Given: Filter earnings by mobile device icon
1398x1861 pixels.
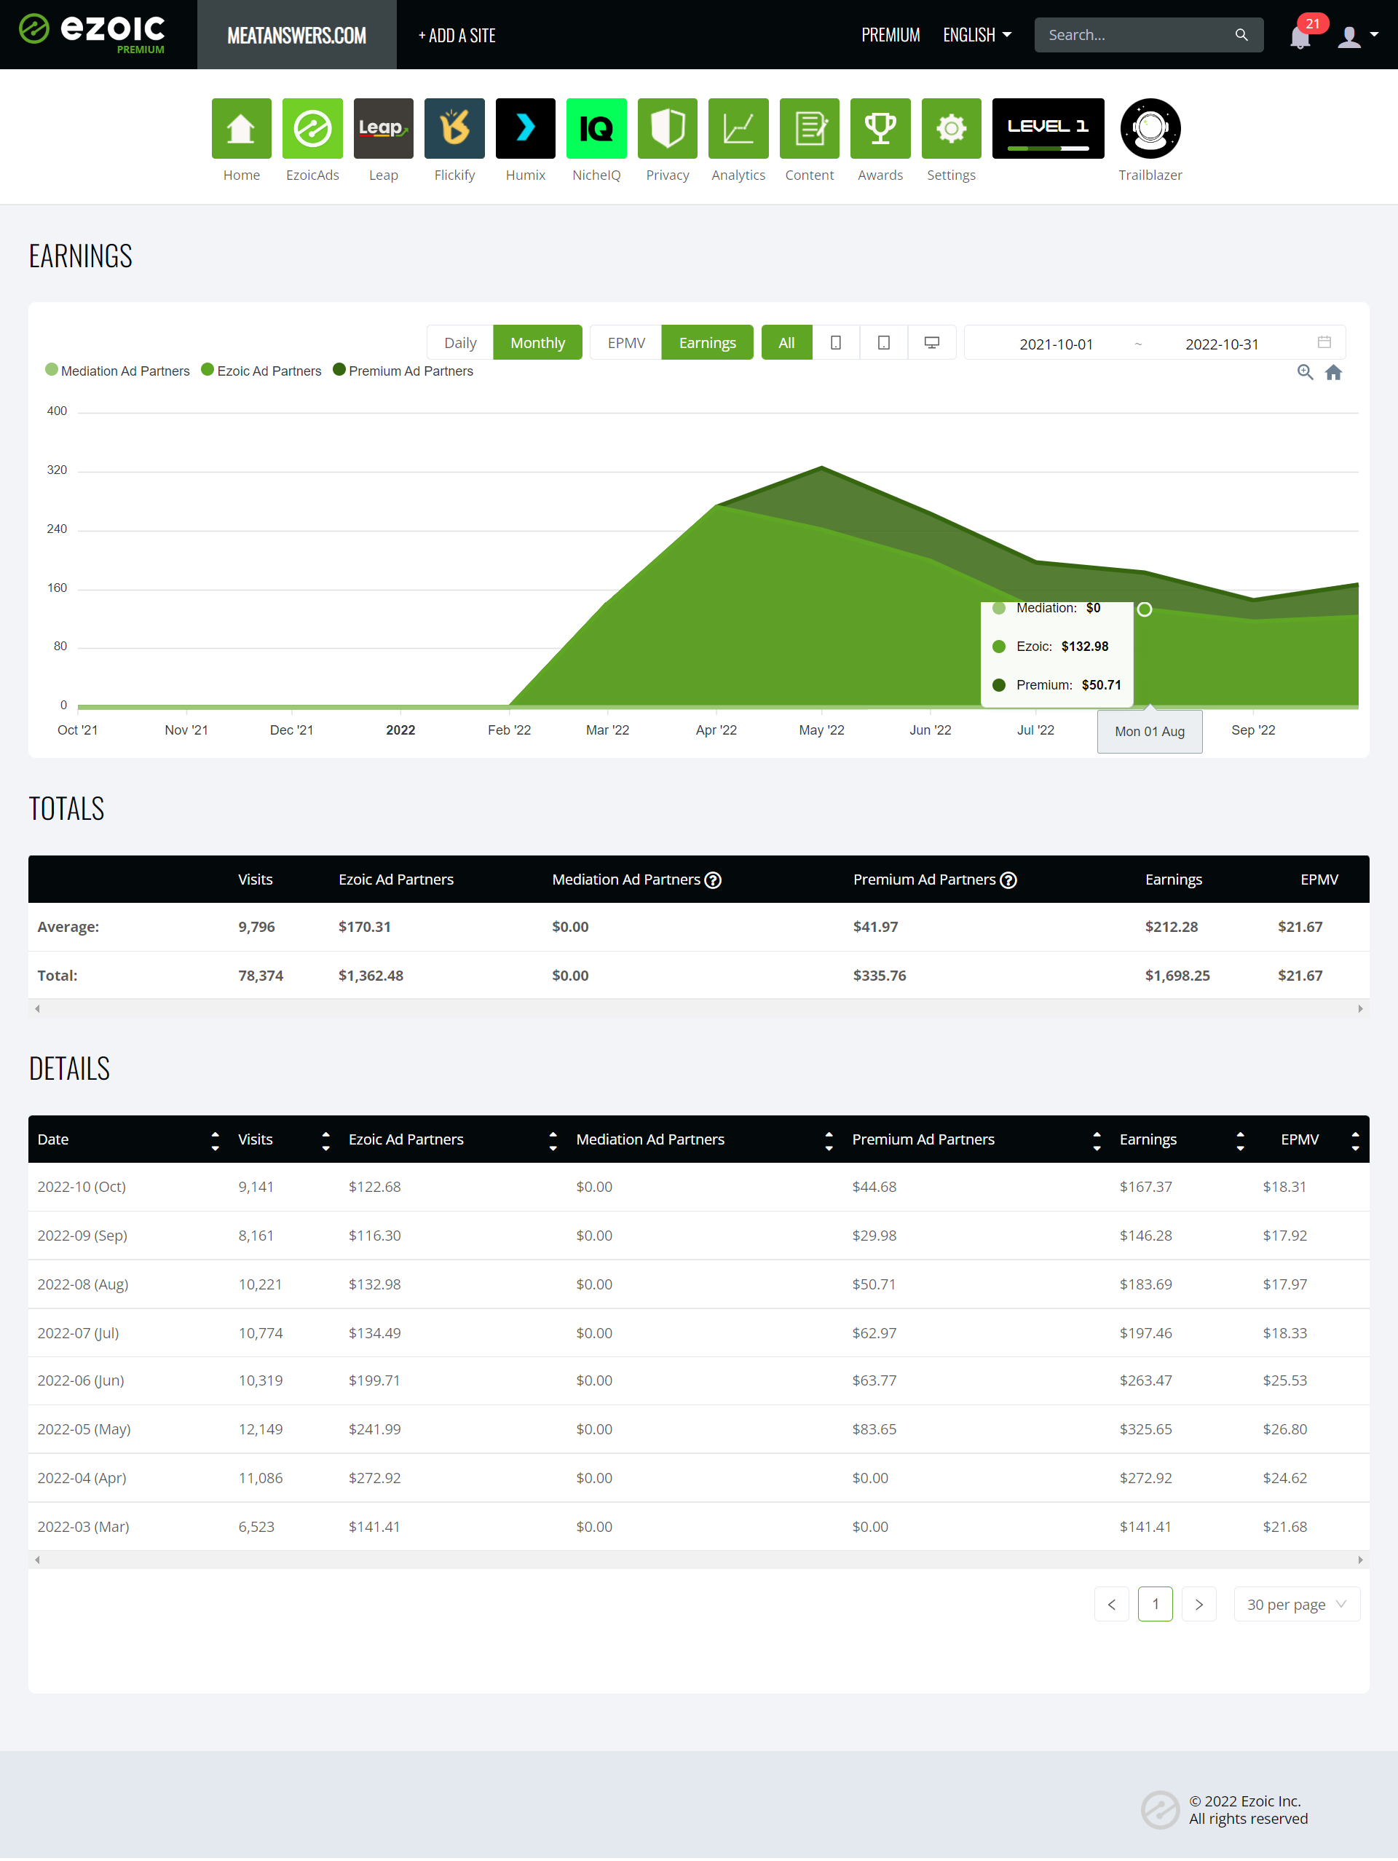Looking at the screenshot, I should coord(836,342).
